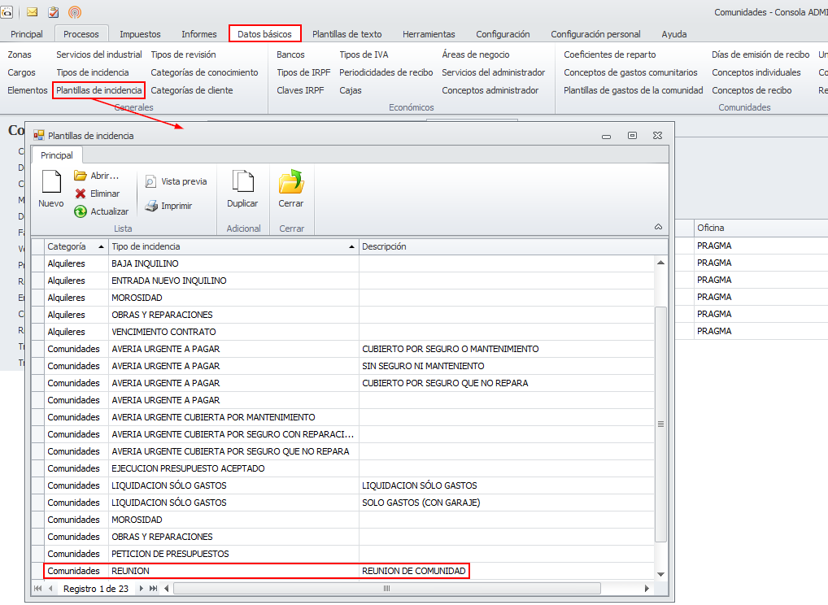Print the list with the Imprimir printer icon
Image resolution: width=828 pixels, height=605 pixels.
click(x=151, y=206)
